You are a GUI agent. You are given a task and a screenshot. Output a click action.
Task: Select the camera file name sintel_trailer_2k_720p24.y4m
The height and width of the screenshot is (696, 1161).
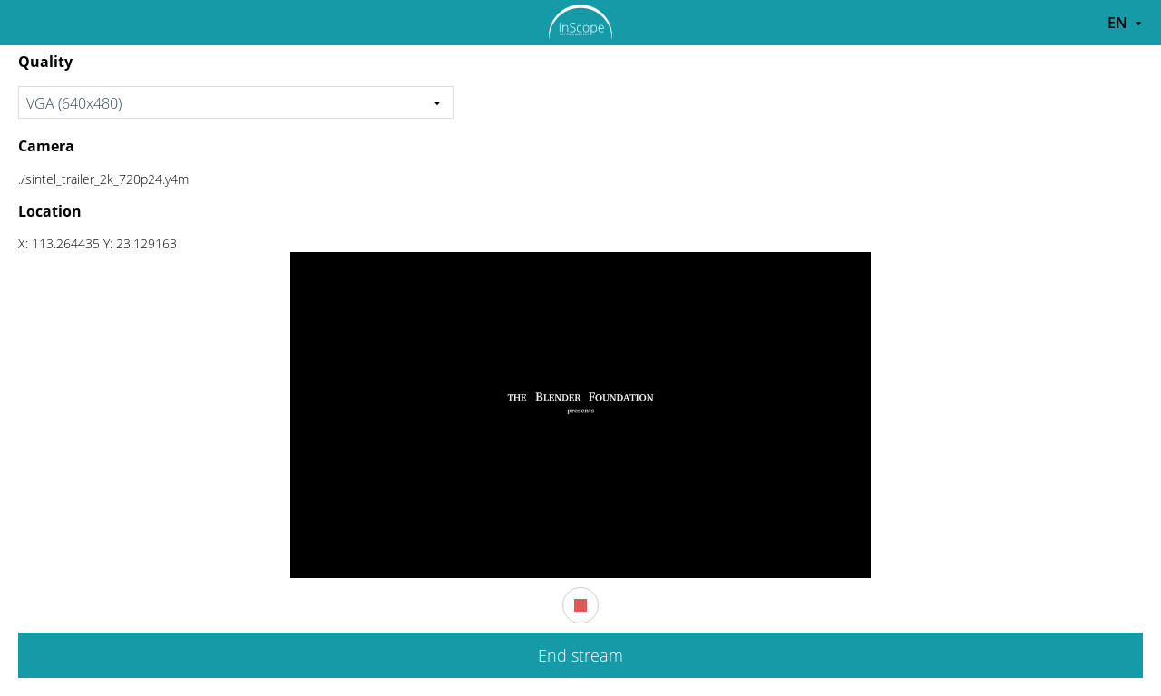click(103, 179)
